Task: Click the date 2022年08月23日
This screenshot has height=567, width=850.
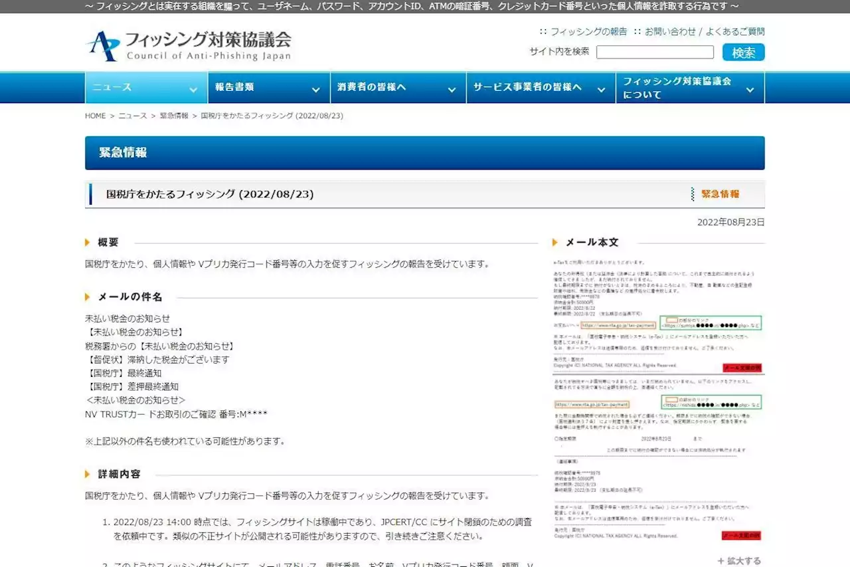Action: 731,222
